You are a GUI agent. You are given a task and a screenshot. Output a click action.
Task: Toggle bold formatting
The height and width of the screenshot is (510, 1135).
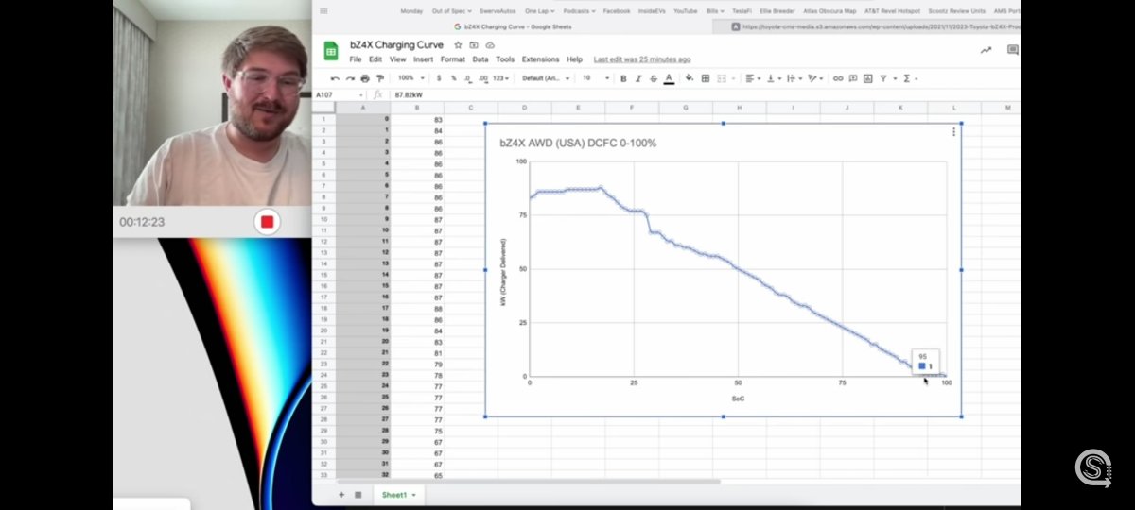click(623, 78)
